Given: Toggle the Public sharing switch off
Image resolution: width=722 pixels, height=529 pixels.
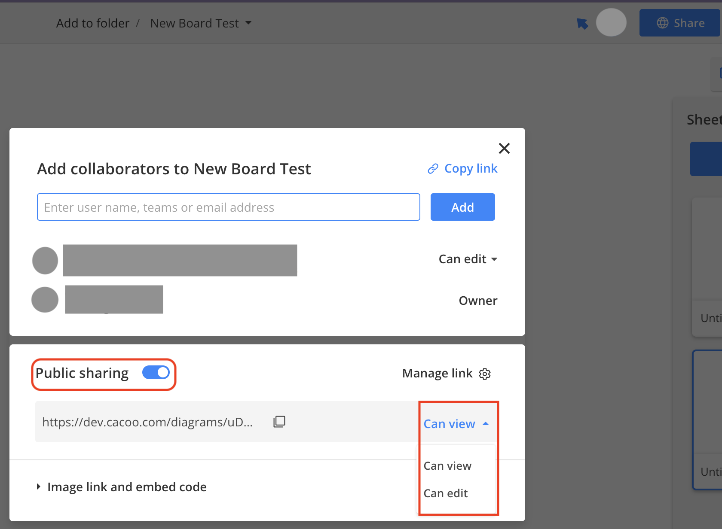Looking at the screenshot, I should (x=156, y=373).
